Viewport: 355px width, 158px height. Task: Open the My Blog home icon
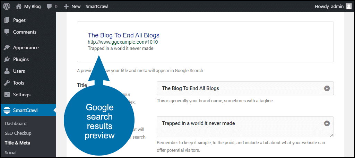coord(18,6)
